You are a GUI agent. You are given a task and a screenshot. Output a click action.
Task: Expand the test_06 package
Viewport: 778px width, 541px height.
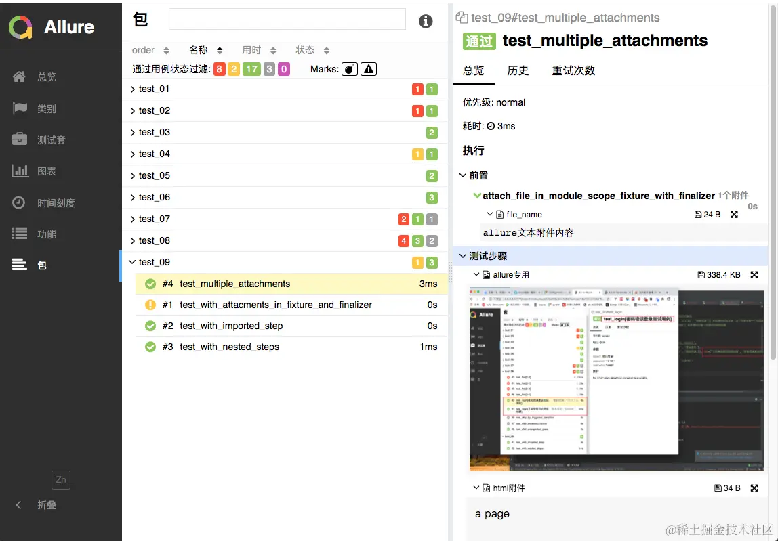[x=285, y=197]
